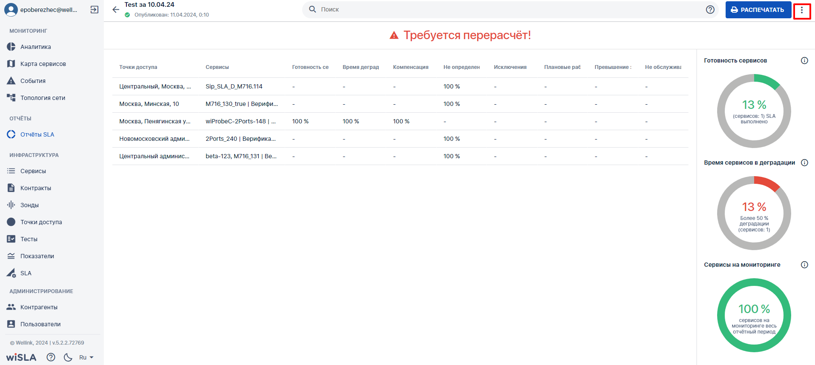
Task: Click the Отчёты SLA circle icon
Action: point(11,134)
